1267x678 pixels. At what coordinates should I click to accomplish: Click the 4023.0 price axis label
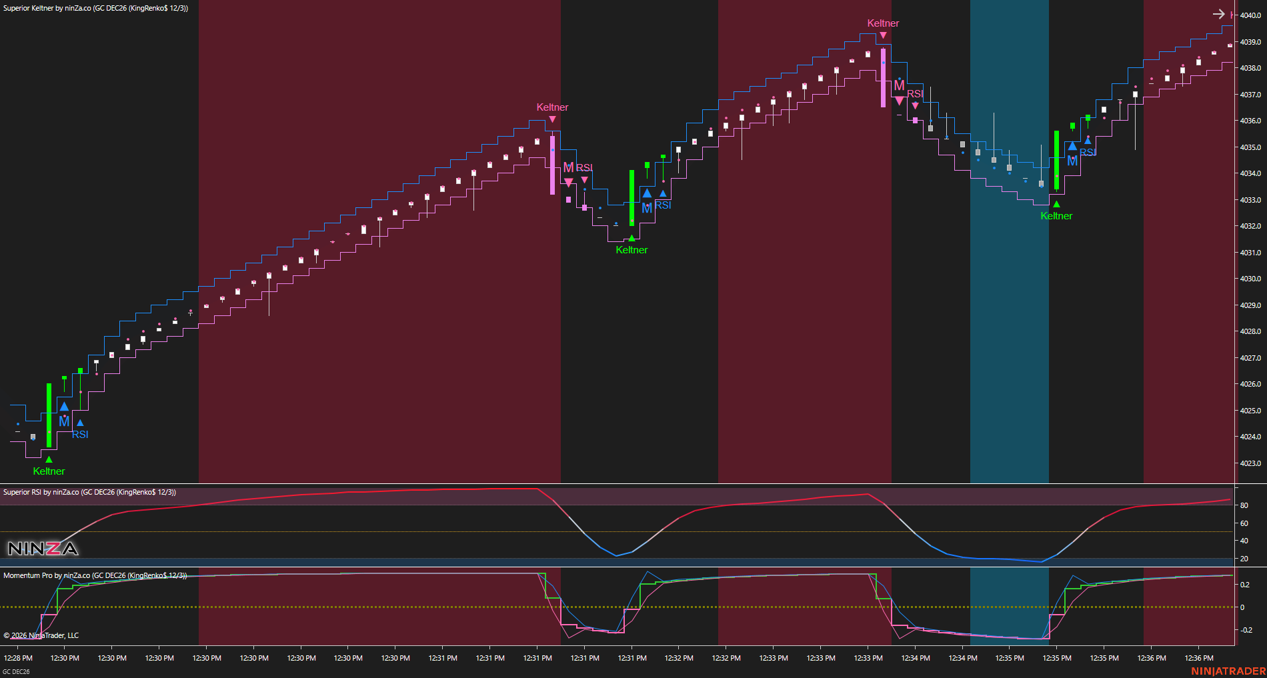click(1250, 463)
